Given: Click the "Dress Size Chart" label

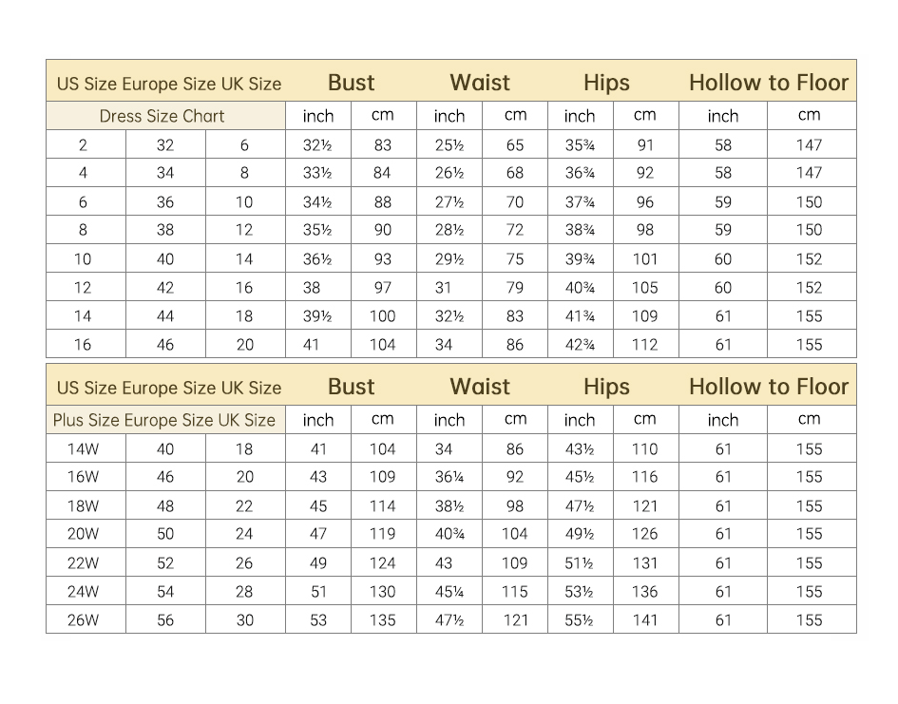Looking at the screenshot, I should tap(162, 116).
